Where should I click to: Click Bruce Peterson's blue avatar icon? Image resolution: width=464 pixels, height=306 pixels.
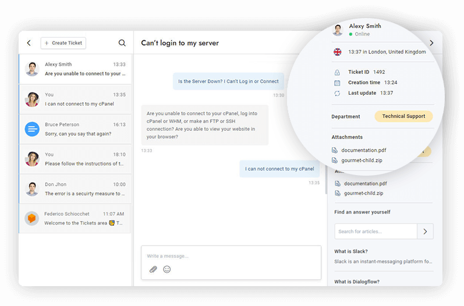(x=32, y=129)
